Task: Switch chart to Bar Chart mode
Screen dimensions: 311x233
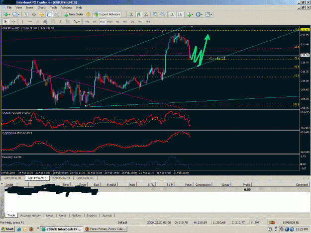Action: pyautogui.click(x=131, y=14)
